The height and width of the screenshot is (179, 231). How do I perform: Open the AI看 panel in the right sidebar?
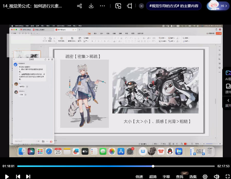pos(227,75)
